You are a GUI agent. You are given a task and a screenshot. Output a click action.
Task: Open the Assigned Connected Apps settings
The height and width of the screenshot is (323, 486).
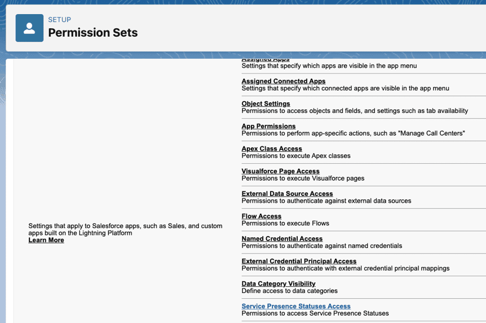click(283, 81)
